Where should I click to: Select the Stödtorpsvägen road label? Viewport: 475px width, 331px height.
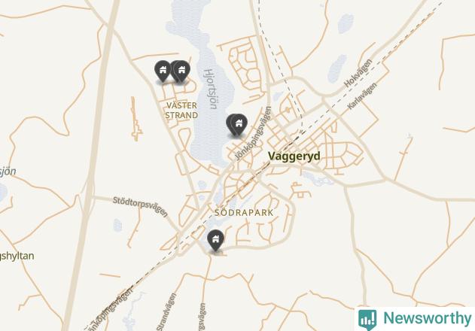(x=140, y=206)
